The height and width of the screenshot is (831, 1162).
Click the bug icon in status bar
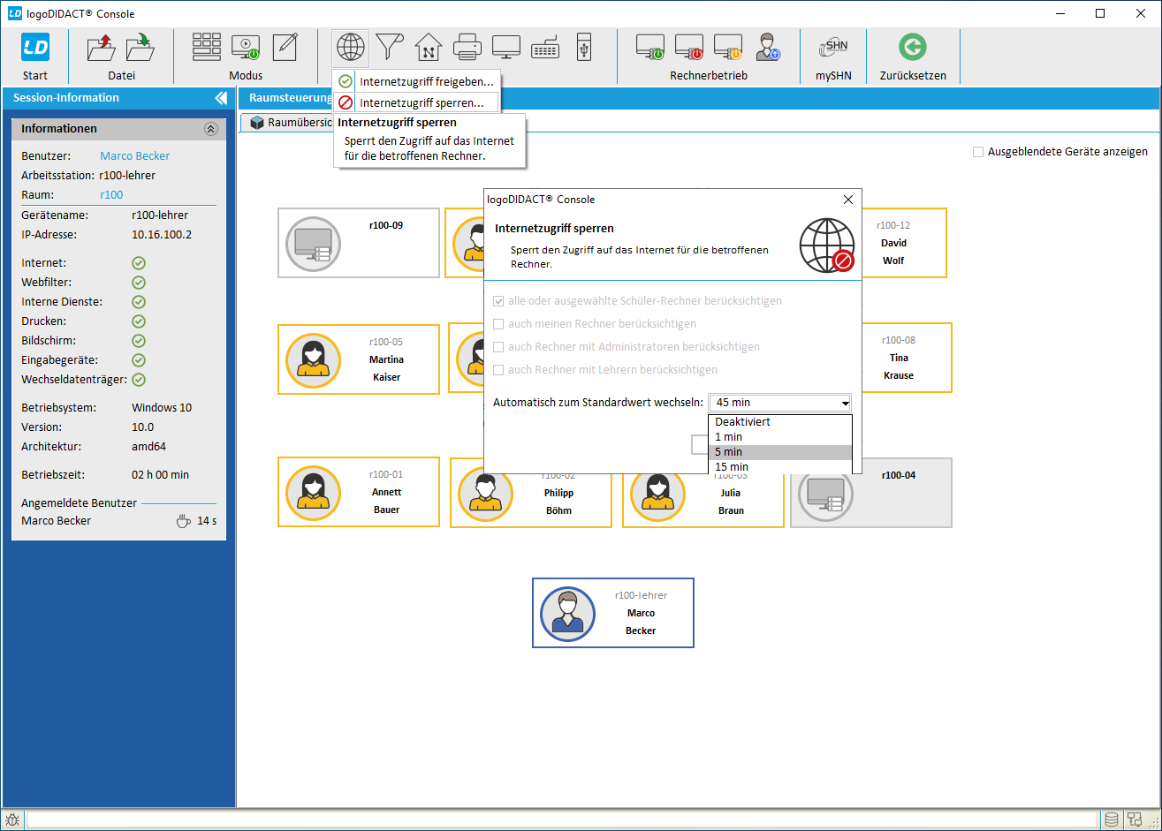[x=12, y=820]
